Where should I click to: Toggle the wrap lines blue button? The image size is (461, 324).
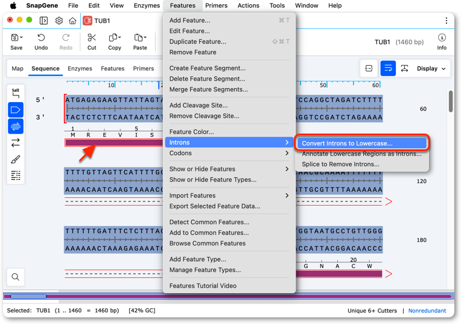pos(388,69)
